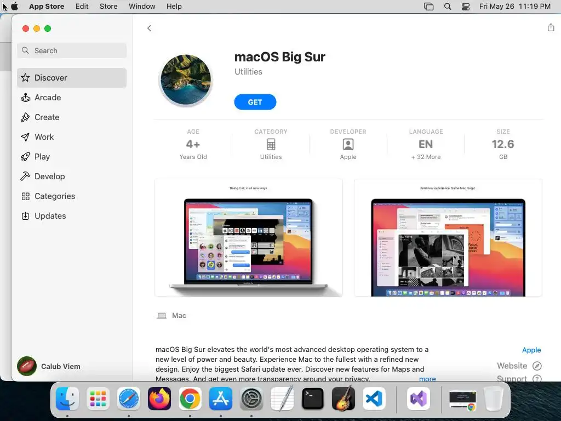Launch Visual Studio Code from the Dock
The width and height of the screenshot is (561, 421).
374,399
